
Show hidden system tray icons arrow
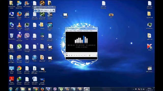133,89
